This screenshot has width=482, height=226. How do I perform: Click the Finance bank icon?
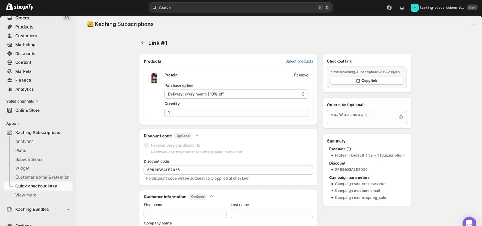click(x=10, y=80)
